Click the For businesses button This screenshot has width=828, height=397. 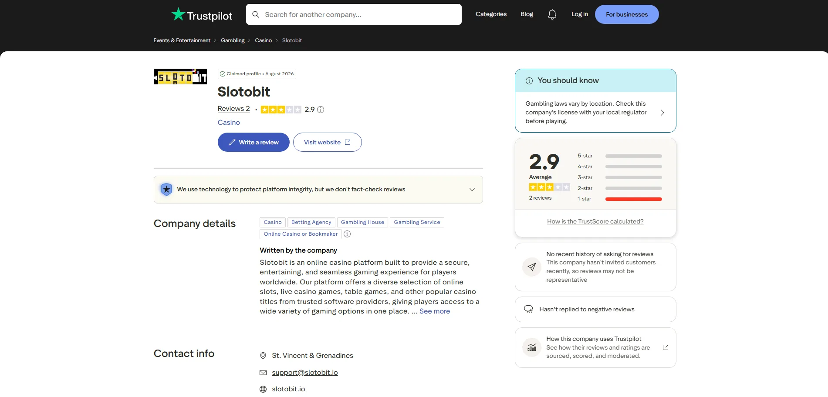[x=627, y=14]
